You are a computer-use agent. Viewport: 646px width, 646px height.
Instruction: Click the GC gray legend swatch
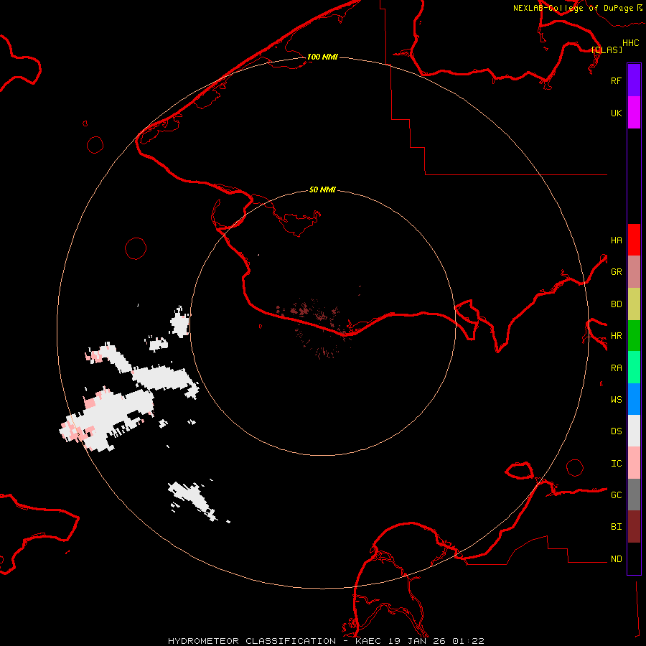point(634,495)
